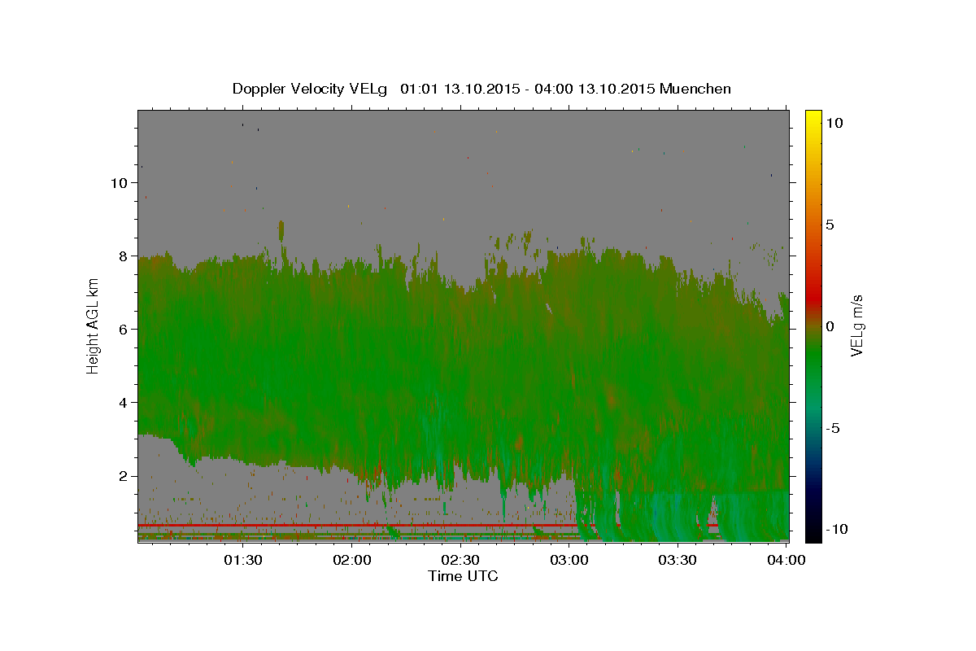Screen dimensions: 976x651
Task: Click the 02:00 time tick label
Action: [353, 560]
